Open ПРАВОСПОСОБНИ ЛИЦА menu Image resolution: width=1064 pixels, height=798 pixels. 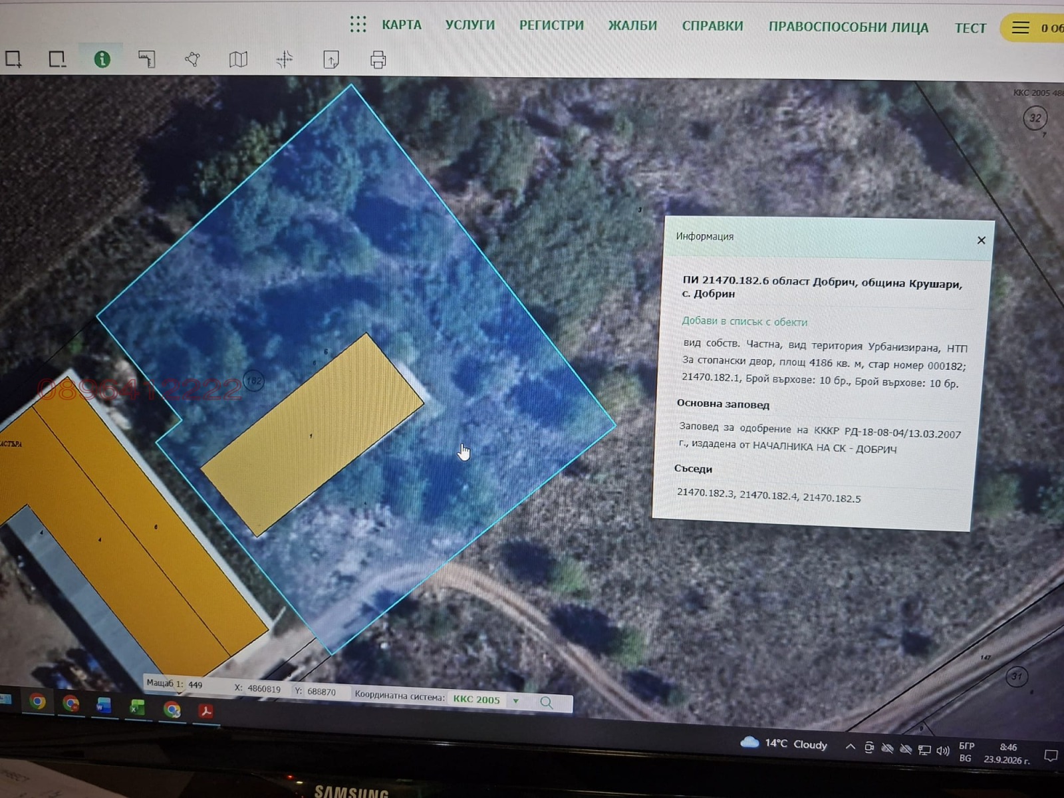(849, 27)
